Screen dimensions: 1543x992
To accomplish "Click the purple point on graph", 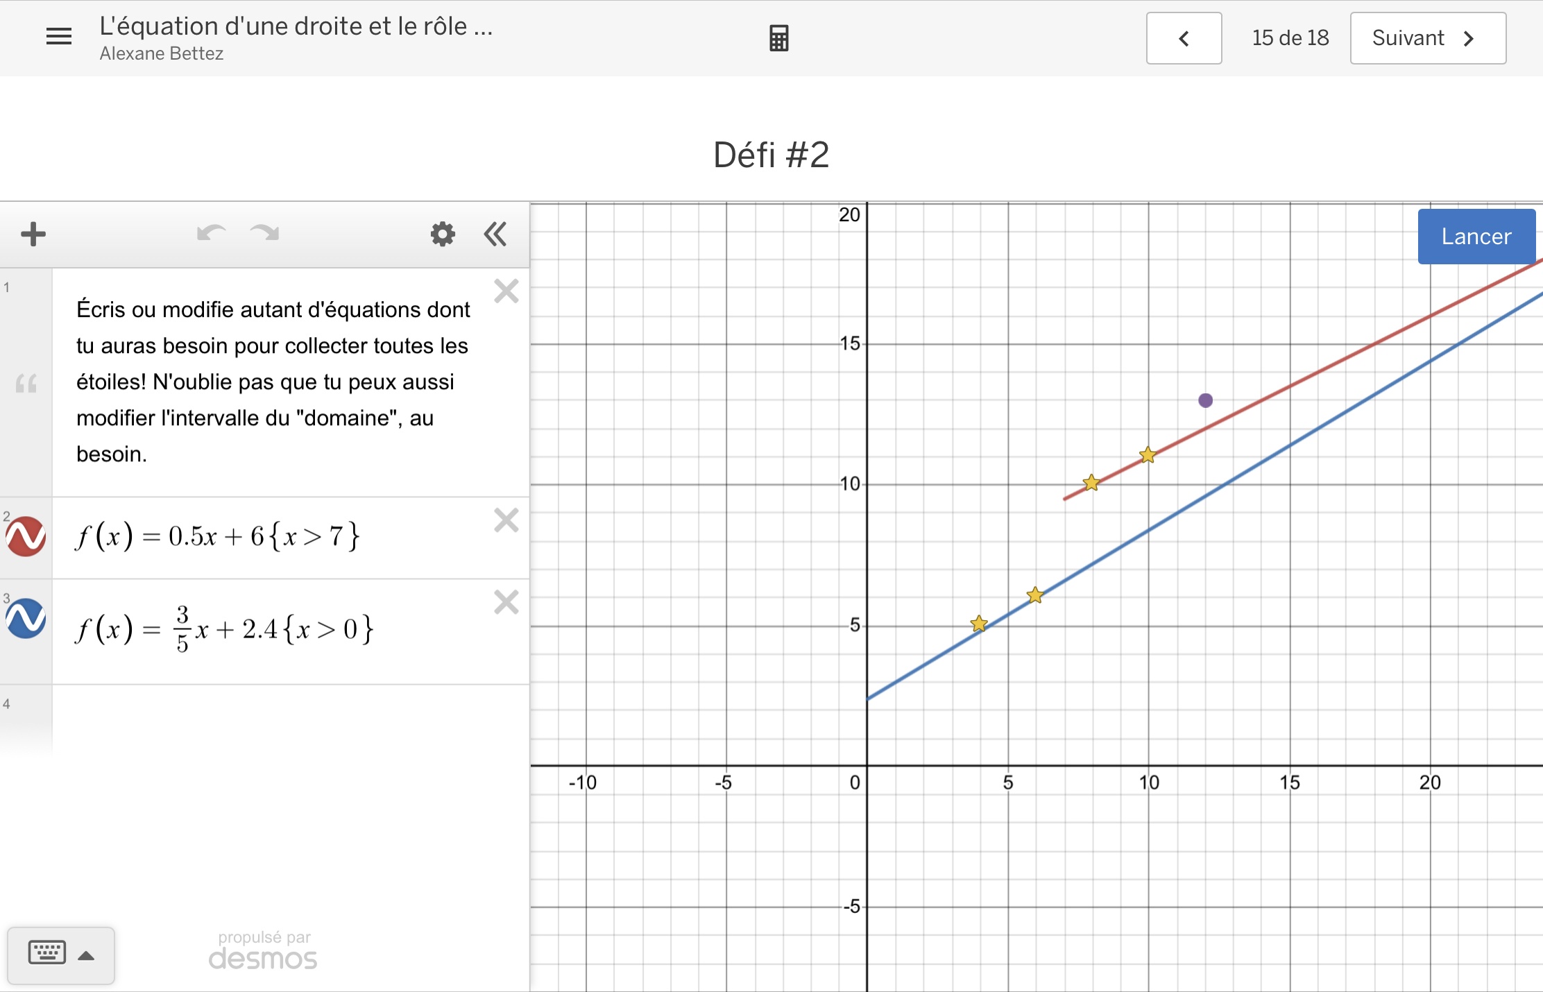I will [x=1205, y=400].
